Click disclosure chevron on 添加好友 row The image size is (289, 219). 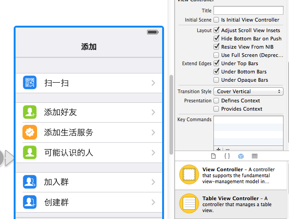[153, 112]
